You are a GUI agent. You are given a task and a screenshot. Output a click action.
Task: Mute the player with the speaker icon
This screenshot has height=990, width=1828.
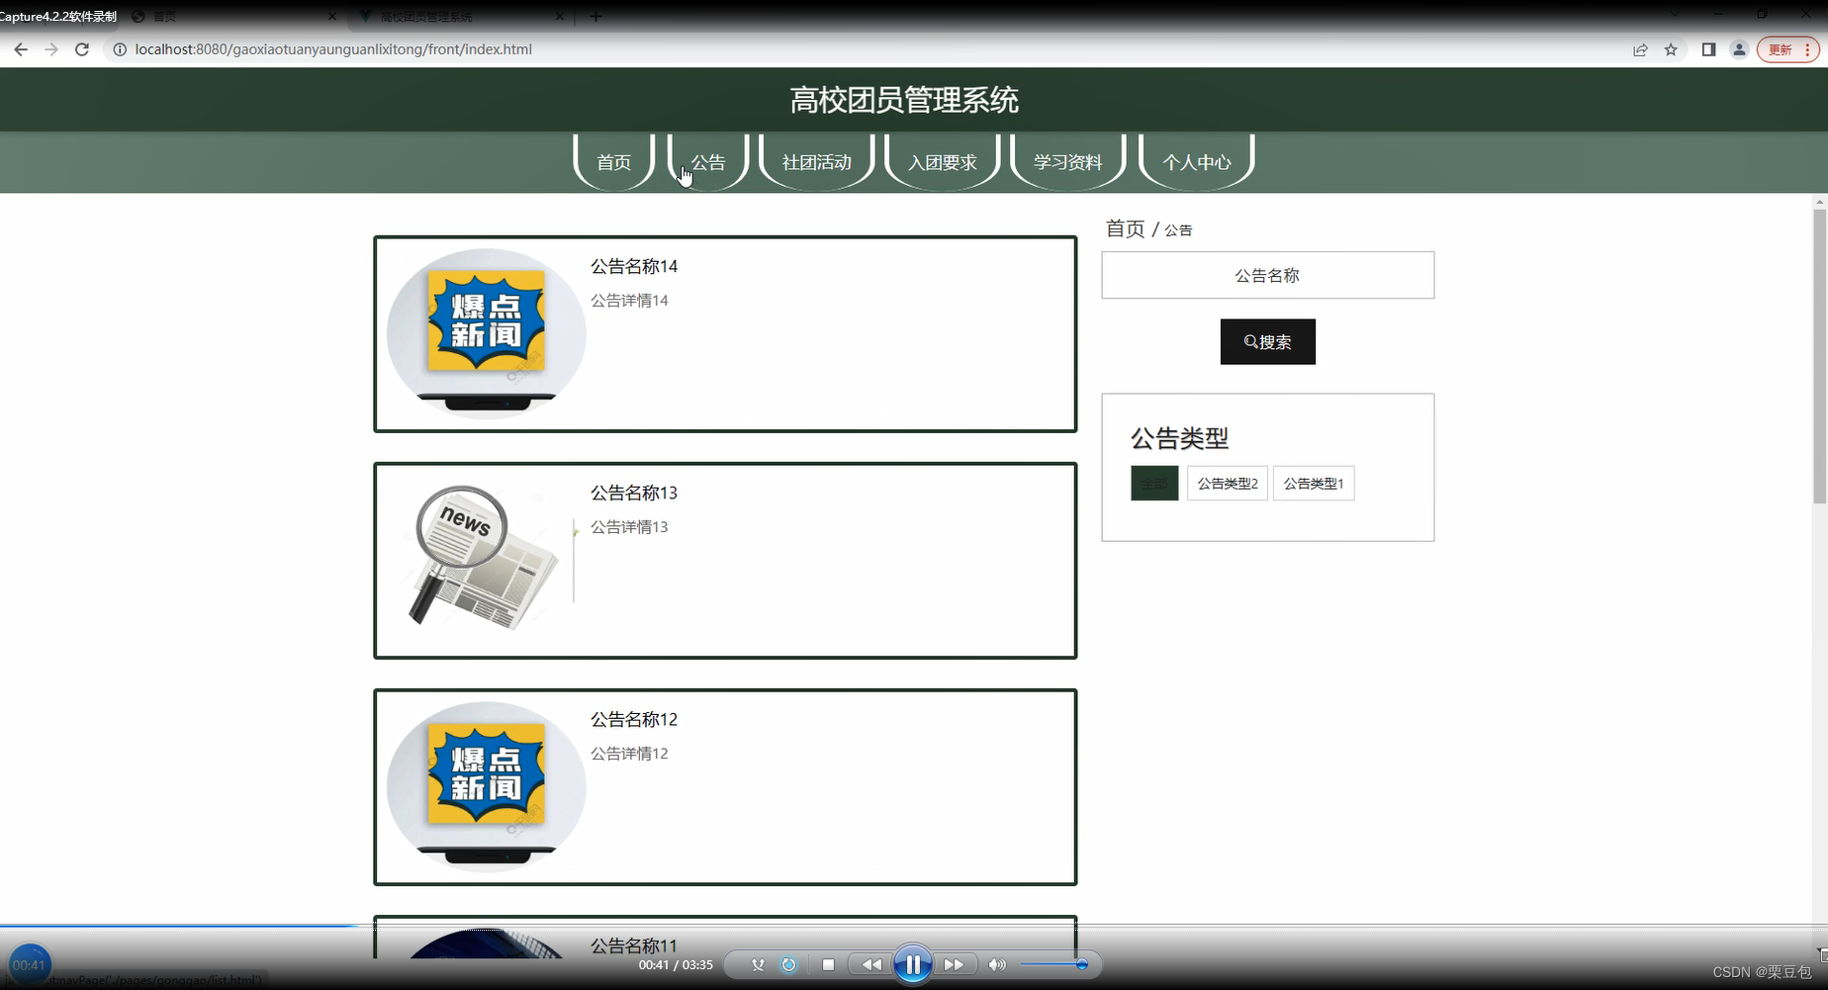point(997,964)
